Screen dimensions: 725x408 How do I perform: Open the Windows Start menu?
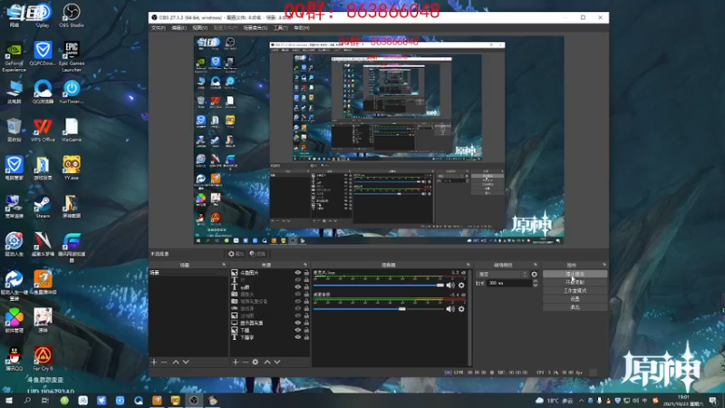pos(8,400)
